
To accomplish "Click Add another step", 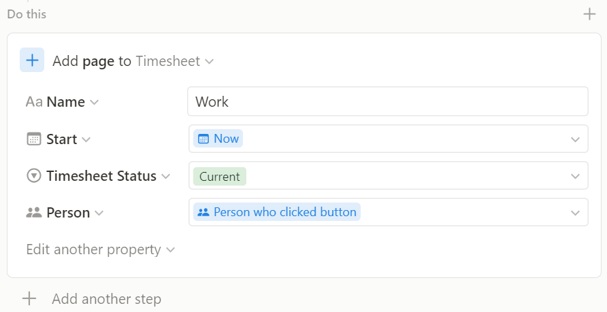I will (106, 299).
